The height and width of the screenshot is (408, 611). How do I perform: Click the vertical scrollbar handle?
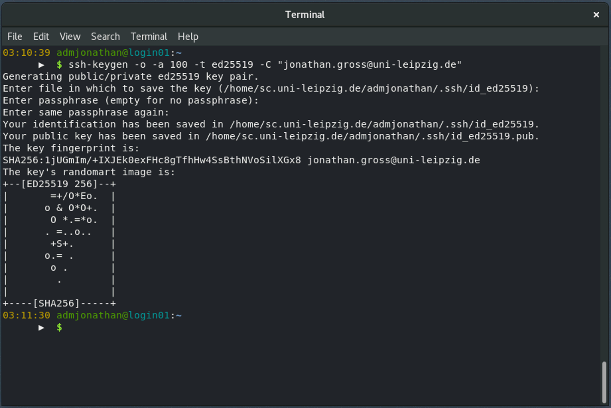point(604,382)
